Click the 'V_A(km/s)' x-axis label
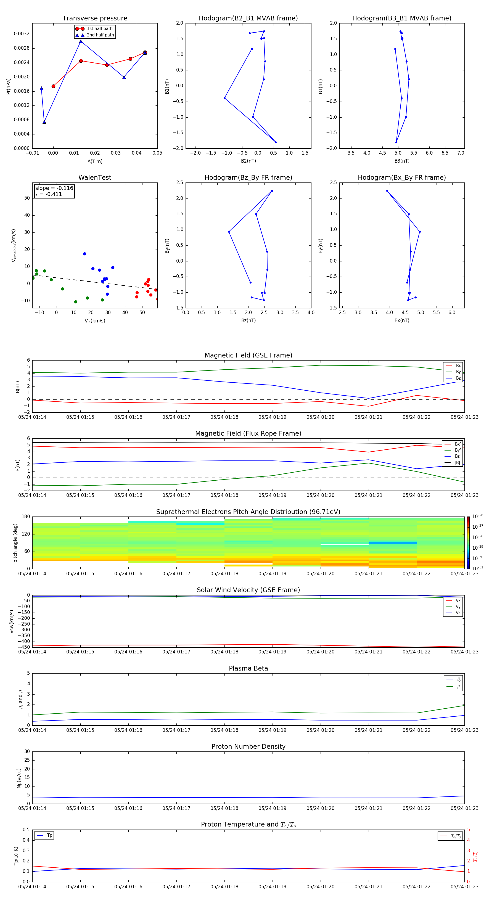The height and width of the screenshot is (911, 497). (x=95, y=321)
